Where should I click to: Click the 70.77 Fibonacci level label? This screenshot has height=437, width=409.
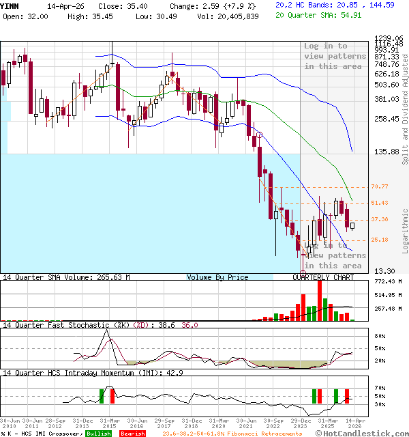[379, 186]
